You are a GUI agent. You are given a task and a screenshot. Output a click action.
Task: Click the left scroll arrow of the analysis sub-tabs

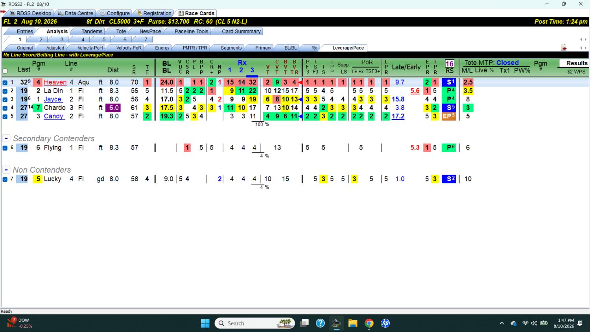point(581,48)
